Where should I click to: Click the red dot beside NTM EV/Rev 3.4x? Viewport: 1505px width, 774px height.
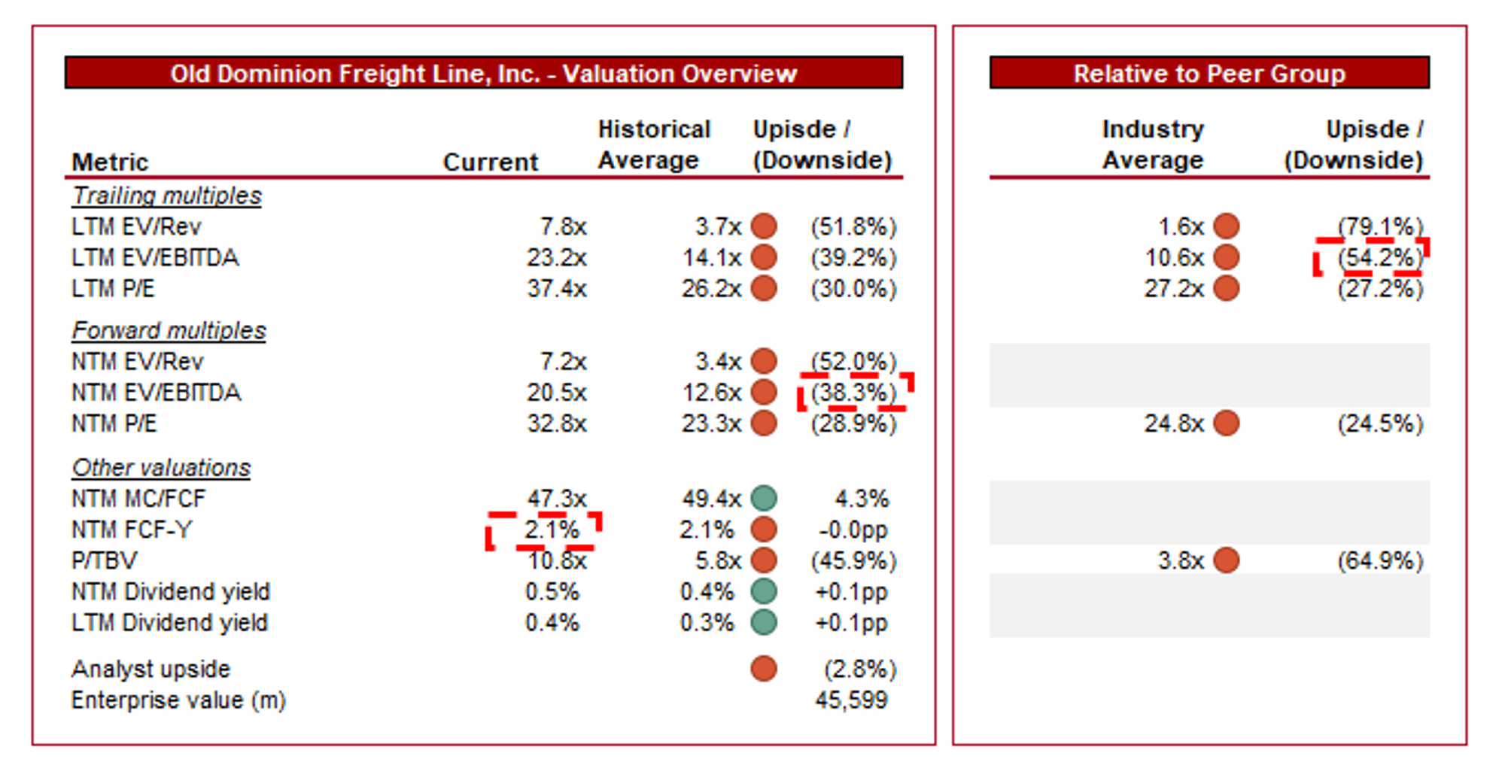pos(764,361)
